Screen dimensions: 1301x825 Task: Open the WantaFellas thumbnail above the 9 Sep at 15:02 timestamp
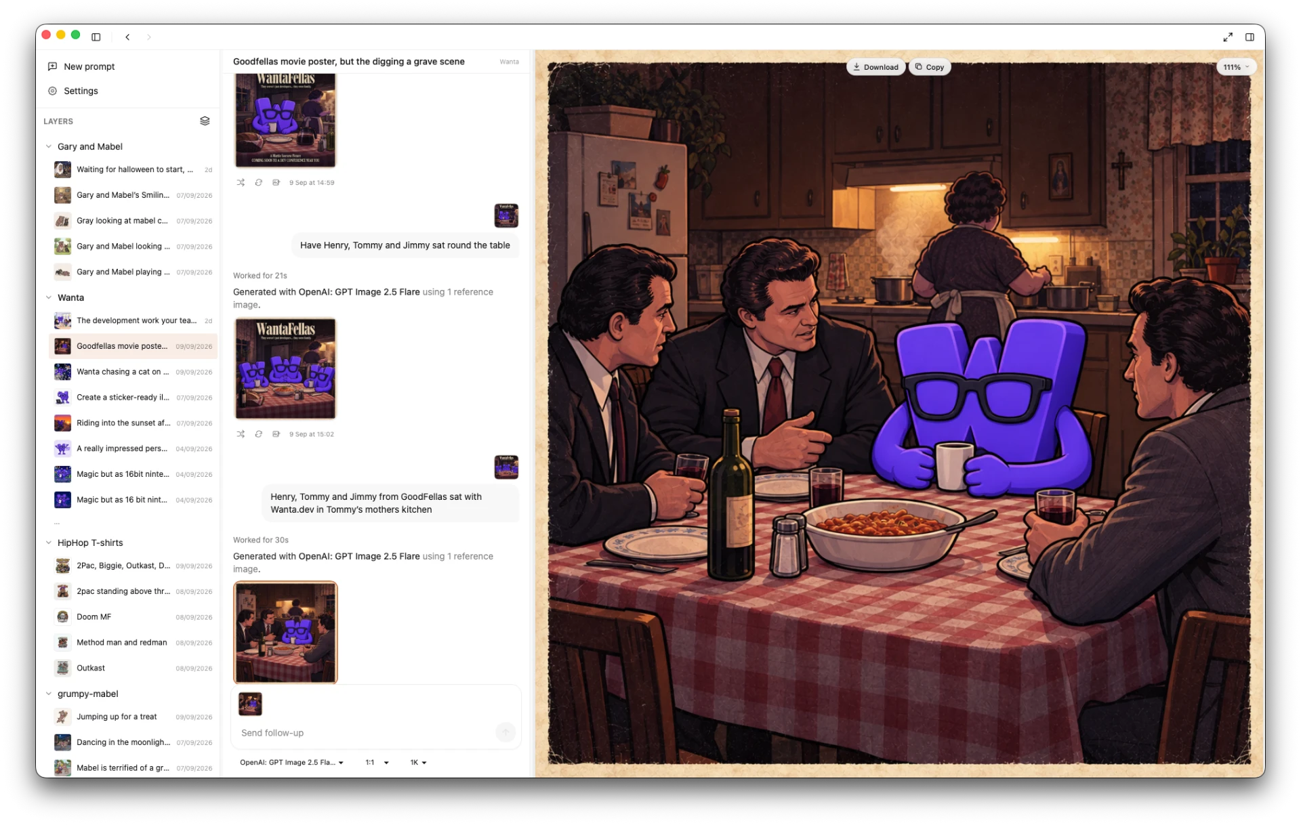click(285, 368)
